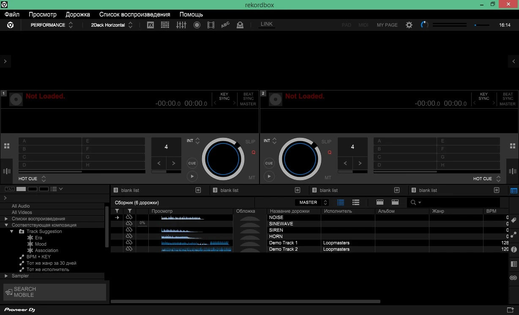Click the master volume slider

tap(482, 25)
